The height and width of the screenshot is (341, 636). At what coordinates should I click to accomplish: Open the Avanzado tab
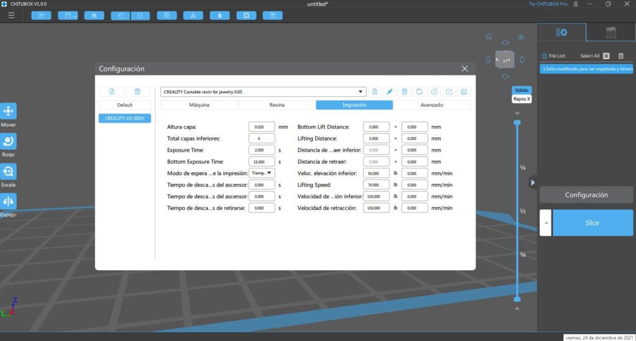click(432, 105)
